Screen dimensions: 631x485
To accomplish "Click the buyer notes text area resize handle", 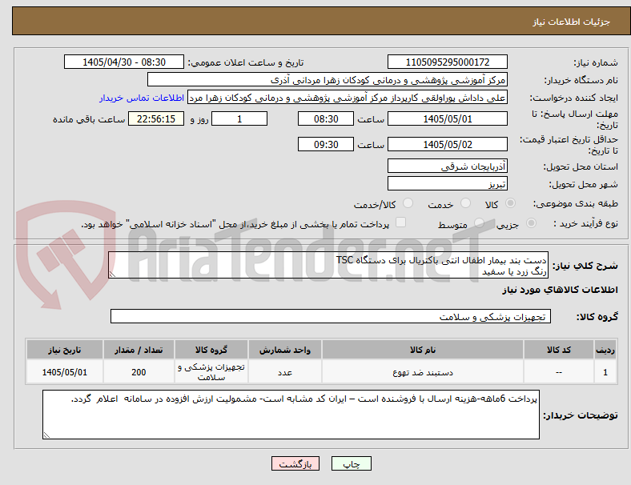I will coord(46,435).
